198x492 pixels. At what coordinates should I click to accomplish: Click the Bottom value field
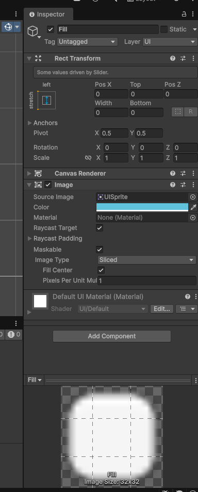[x=146, y=112]
